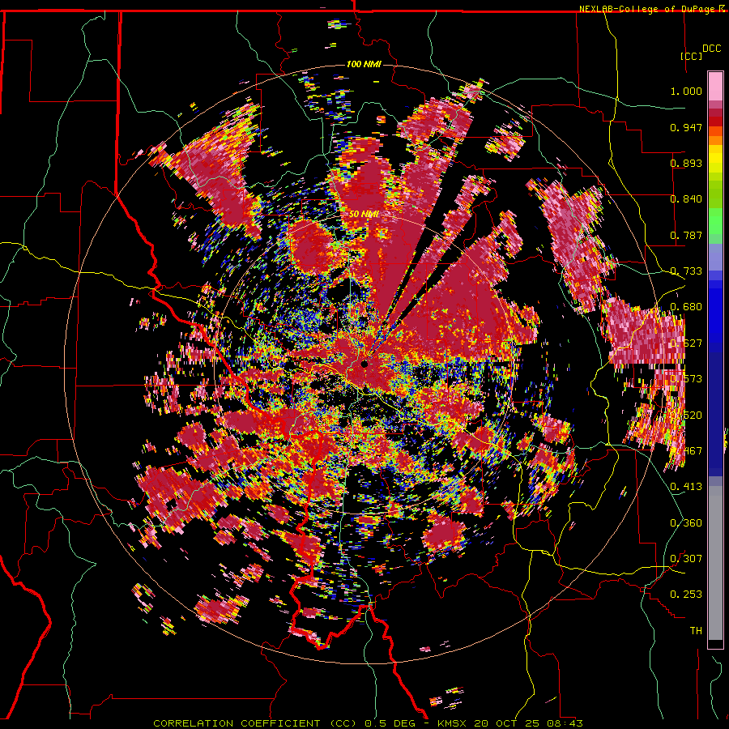Click the 08:43 timestamp in caption

click(565, 723)
